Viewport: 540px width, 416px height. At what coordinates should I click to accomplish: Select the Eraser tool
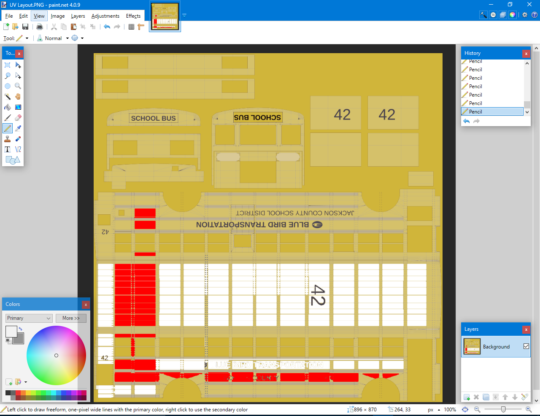(x=18, y=118)
